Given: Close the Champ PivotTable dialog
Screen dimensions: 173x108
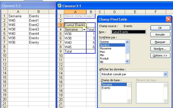Looking at the screenshot, I should (168, 19).
